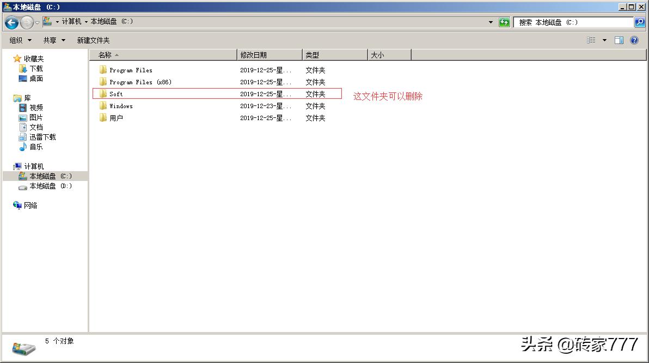Sort by the 名称 column header

[163, 55]
